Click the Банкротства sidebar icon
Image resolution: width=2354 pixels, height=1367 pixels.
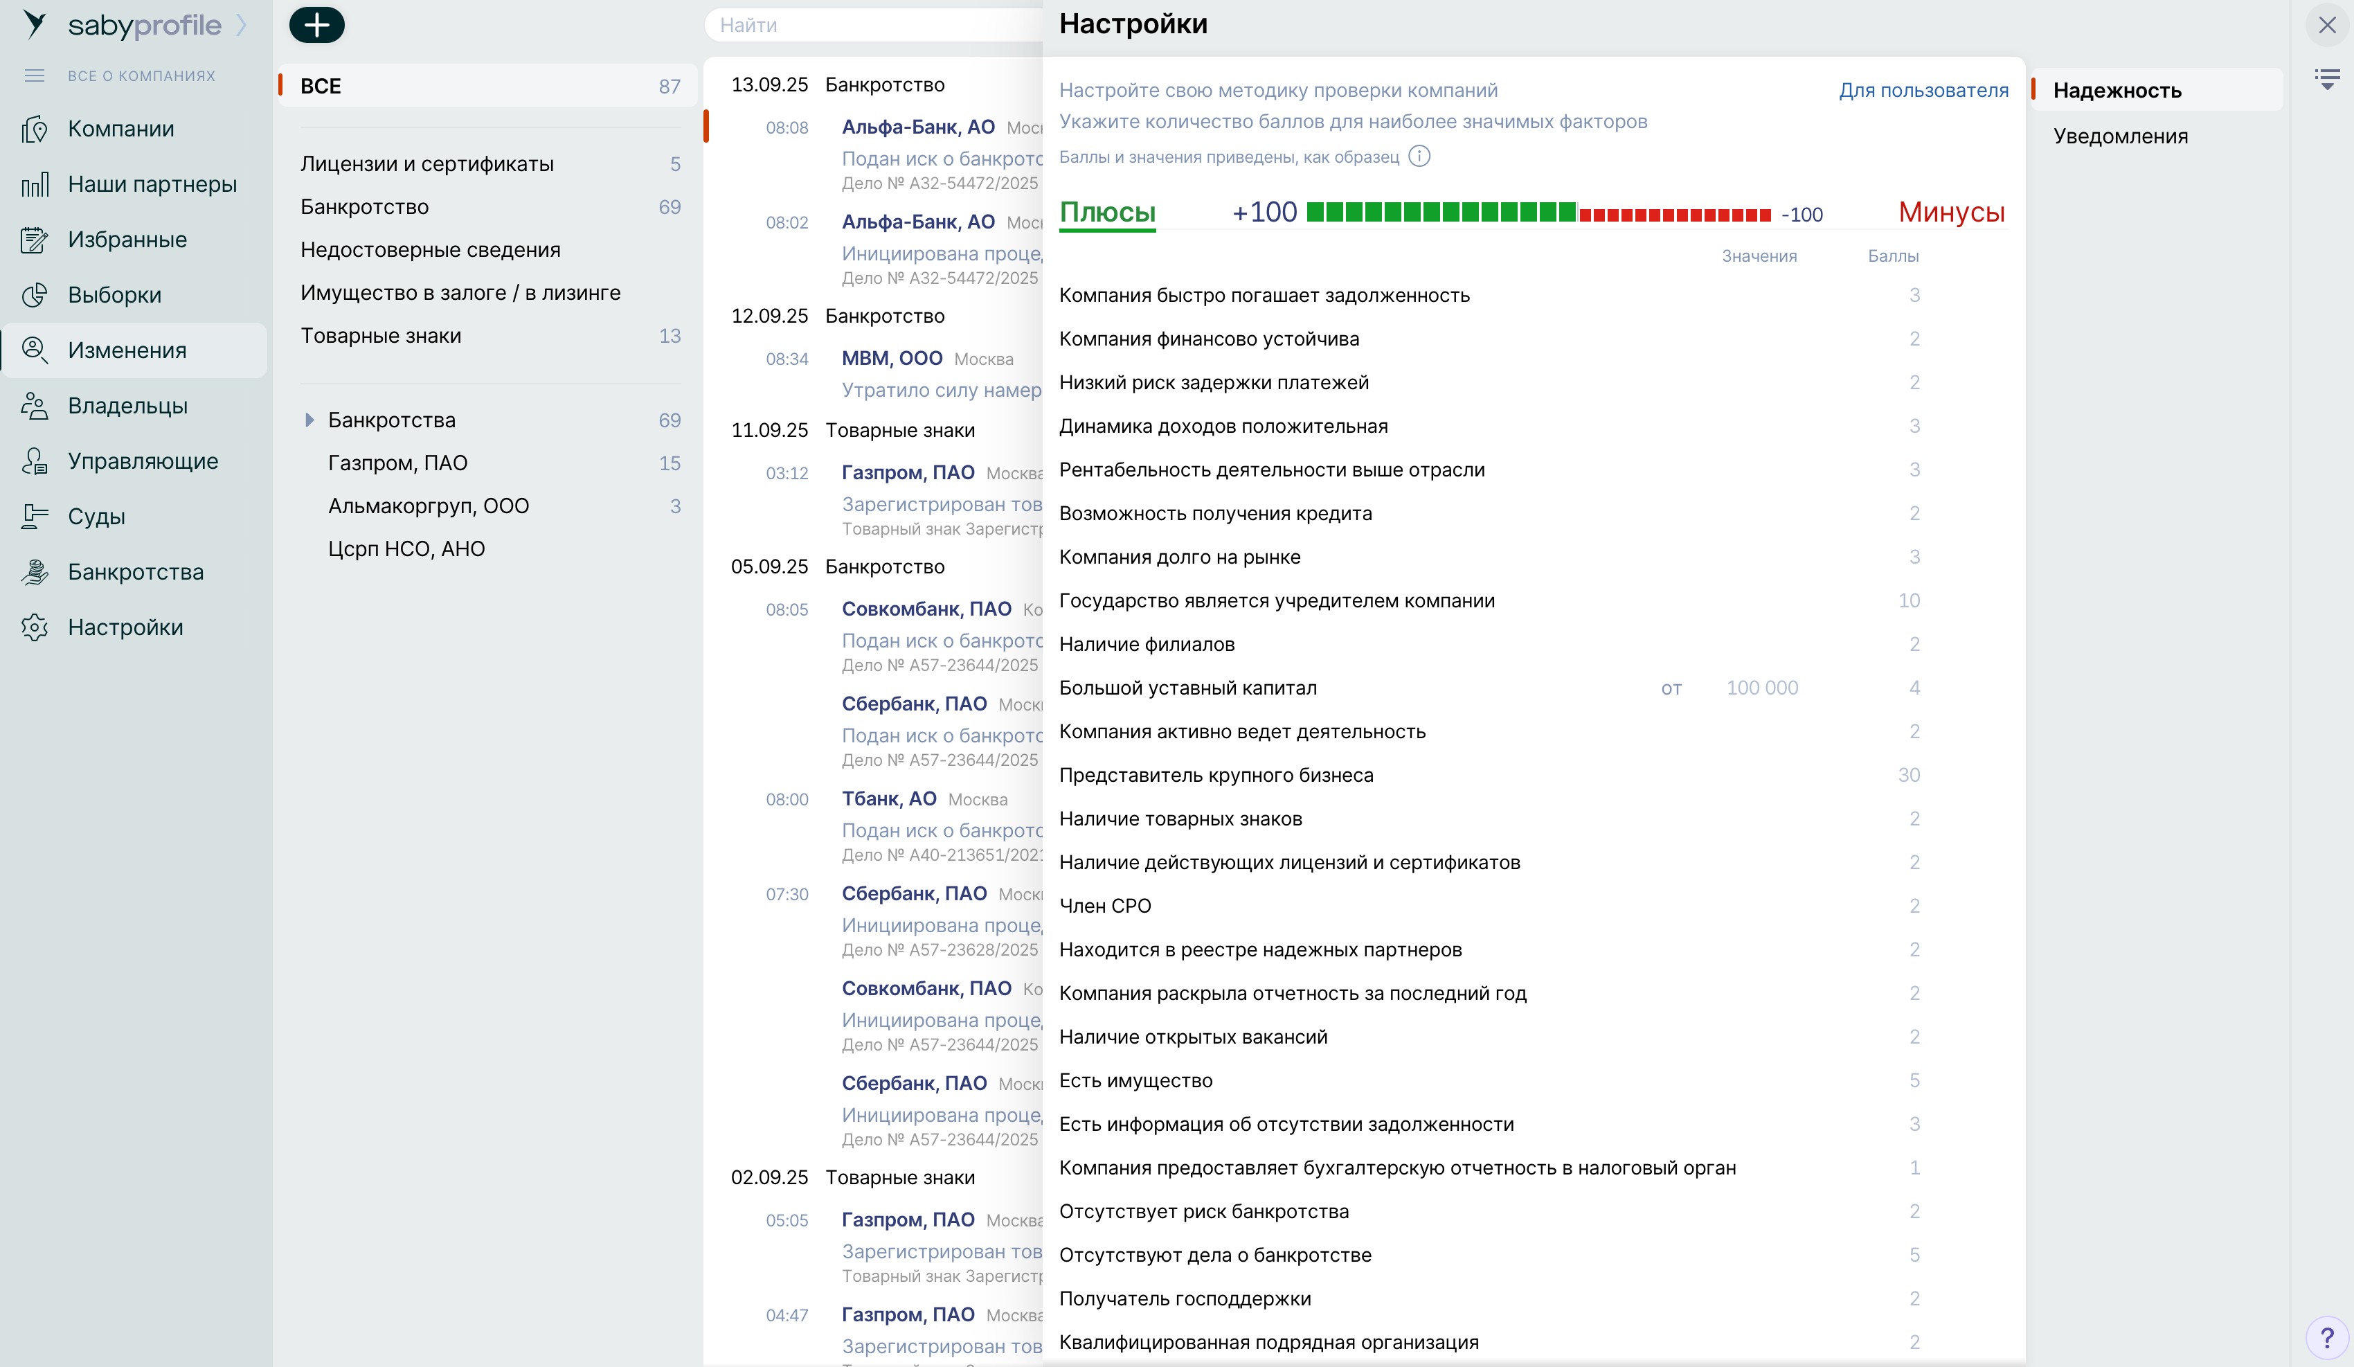click(x=35, y=572)
